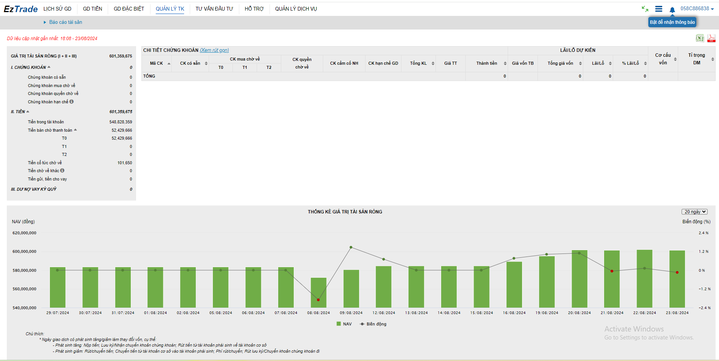Click the info icon beside Tiền chờ về khác
This screenshot has height=361, width=719.
coord(62,170)
